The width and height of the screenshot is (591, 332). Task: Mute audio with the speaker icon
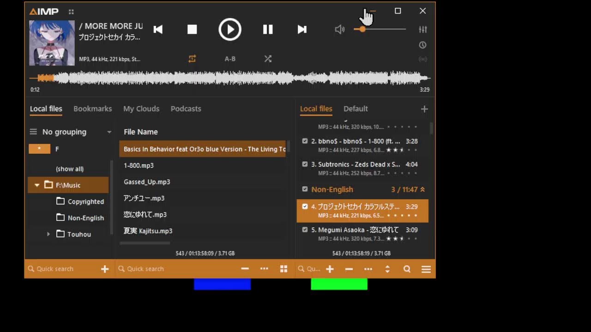[x=340, y=30]
